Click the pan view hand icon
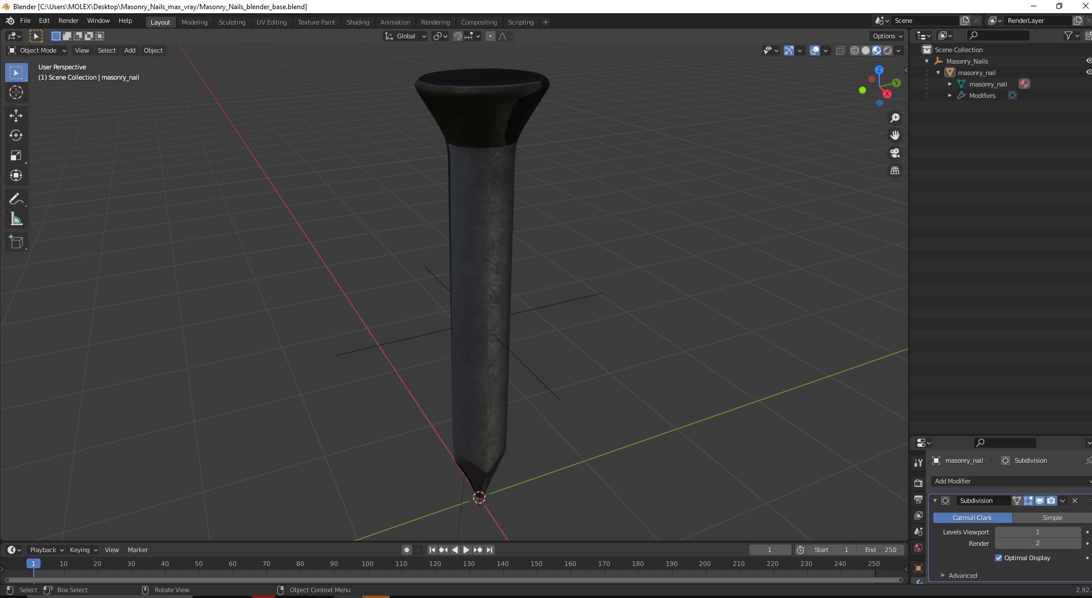1092x598 pixels. pyautogui.click(x=895, y=135)
